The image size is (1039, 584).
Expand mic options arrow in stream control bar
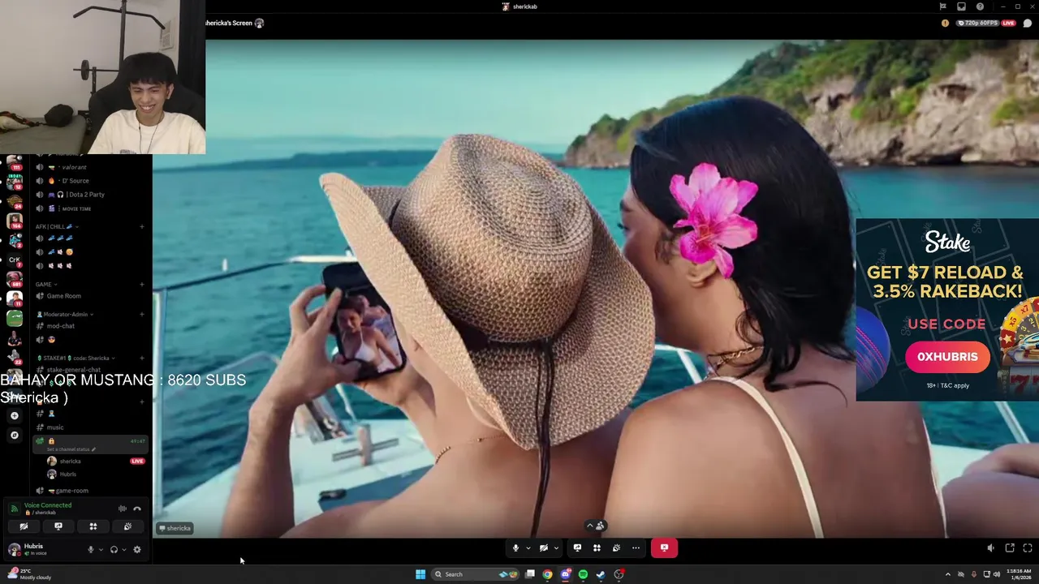[x=528, y=547]
